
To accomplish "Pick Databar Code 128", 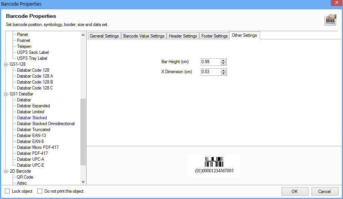I will tap(33, 70).
